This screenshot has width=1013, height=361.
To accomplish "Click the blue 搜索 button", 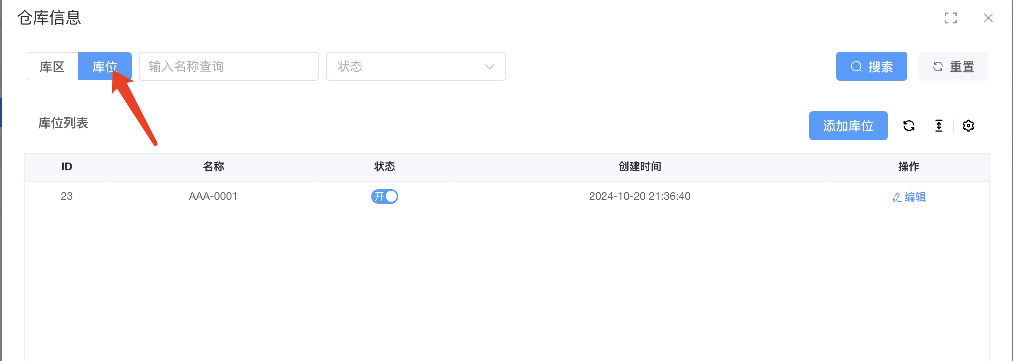I will (x=871, y=66).
